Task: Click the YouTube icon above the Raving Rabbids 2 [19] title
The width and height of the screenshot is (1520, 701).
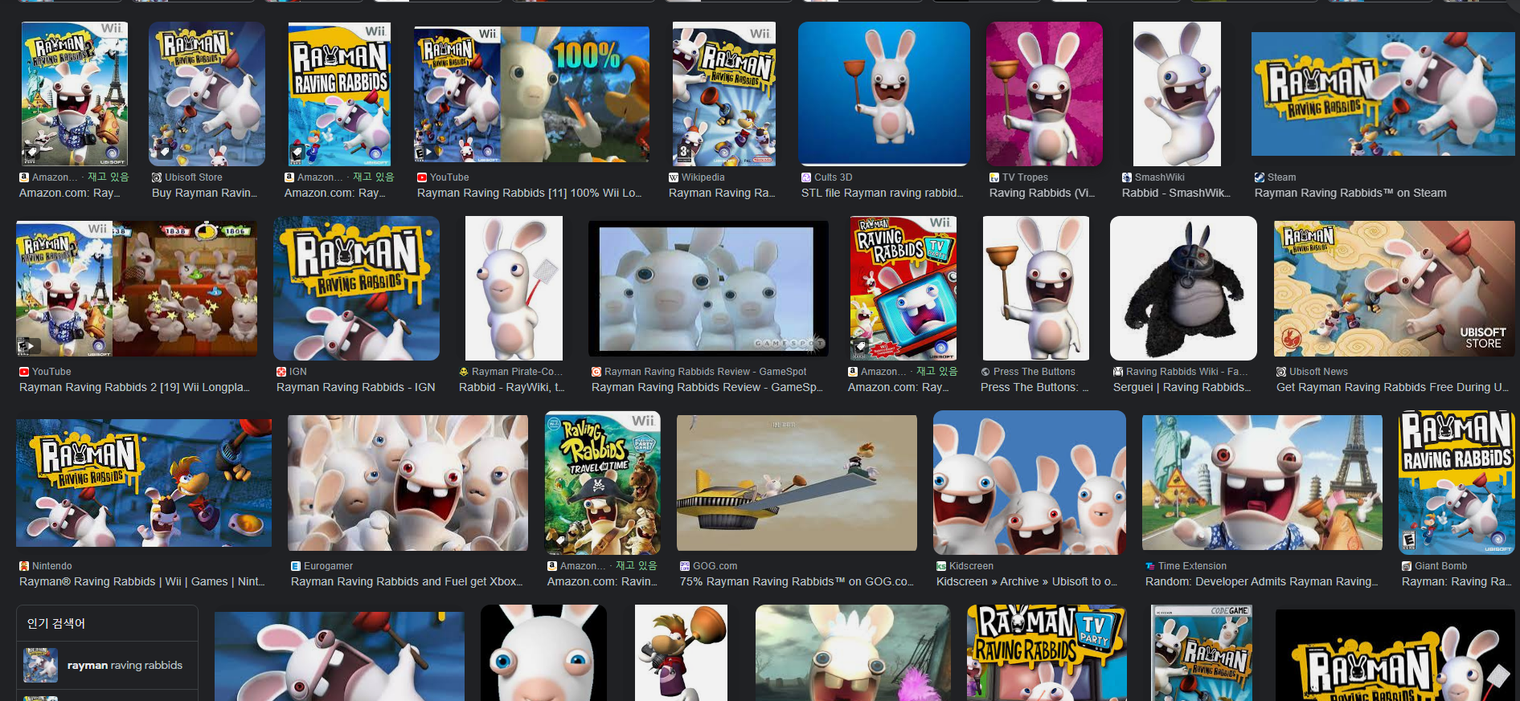Action: pos(24,372)
